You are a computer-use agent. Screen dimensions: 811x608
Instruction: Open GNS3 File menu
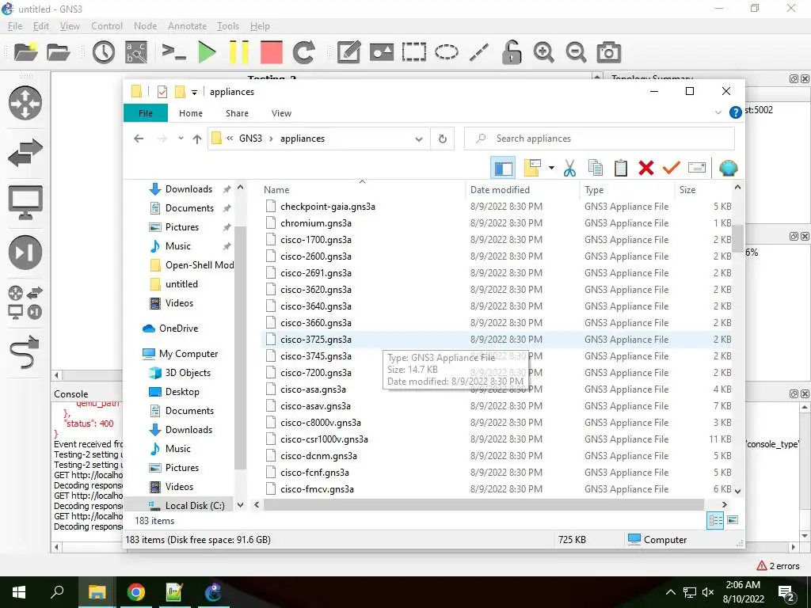(x=15, y=26)
